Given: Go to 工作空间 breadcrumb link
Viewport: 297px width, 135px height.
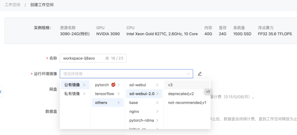Looking at the screenshot, I should tap(12, 5).
